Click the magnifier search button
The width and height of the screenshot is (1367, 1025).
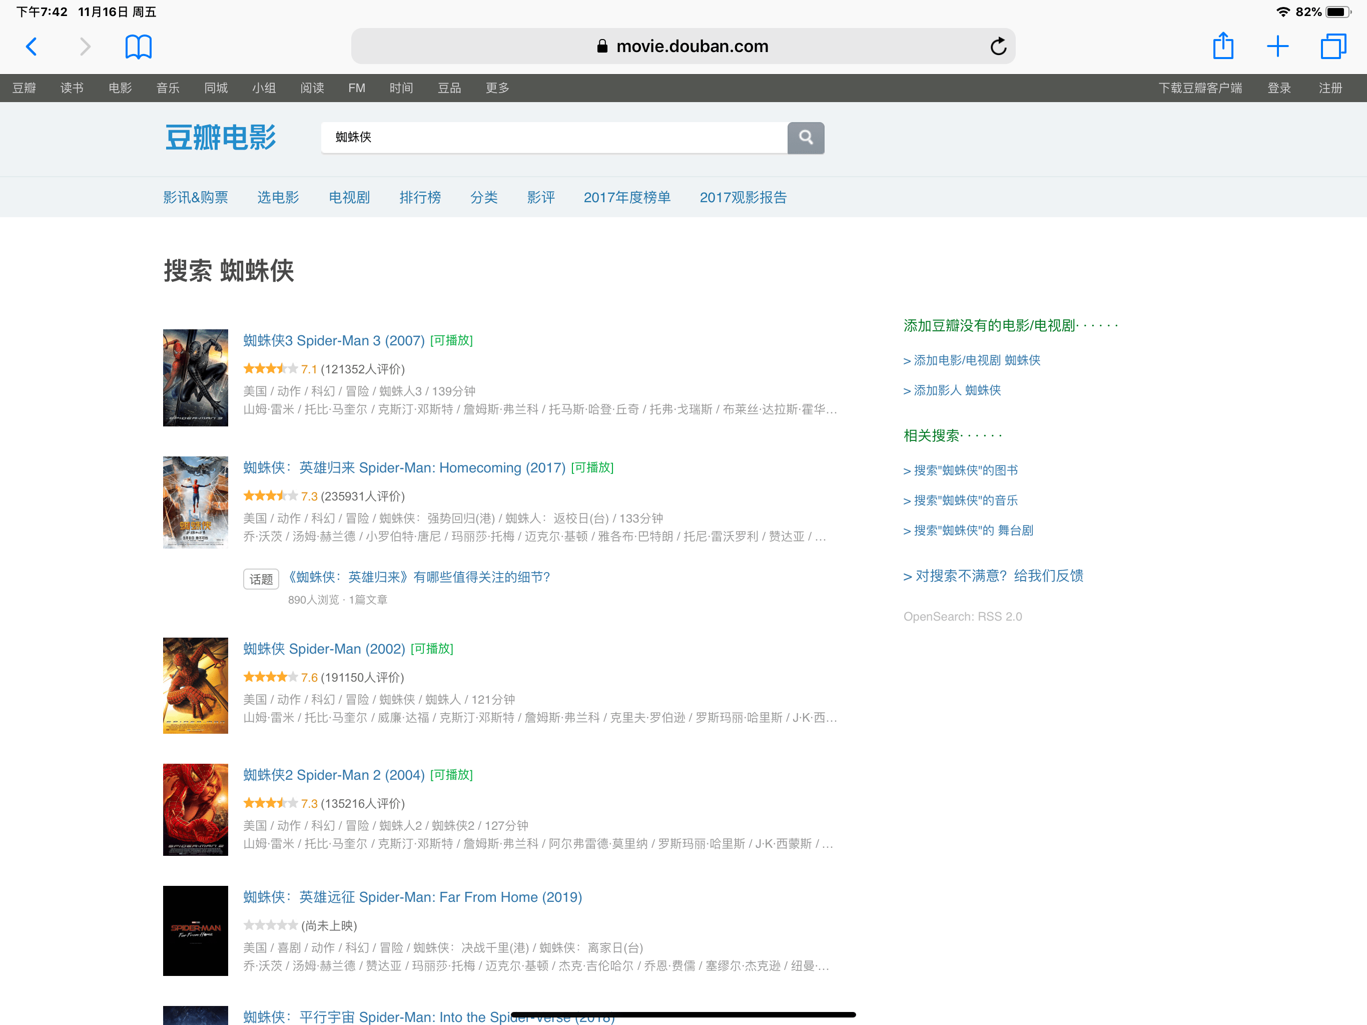click(x=805, y=137)
